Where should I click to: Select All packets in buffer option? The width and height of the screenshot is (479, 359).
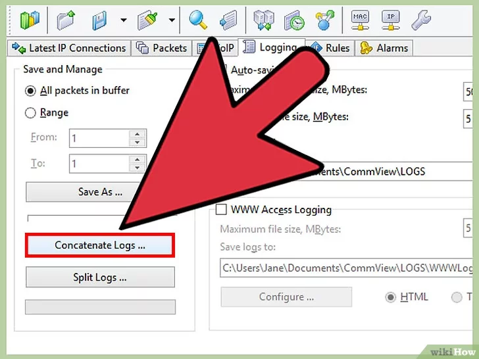coord(30,91)
